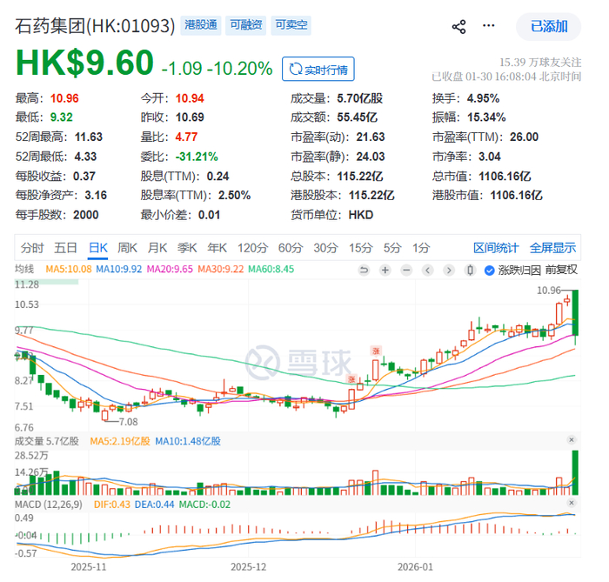The height and width of the screenshot is (582, 609).
Task: Switch to the 30分 interval tab
Action: pyautogui.click(x=326, y=248)
